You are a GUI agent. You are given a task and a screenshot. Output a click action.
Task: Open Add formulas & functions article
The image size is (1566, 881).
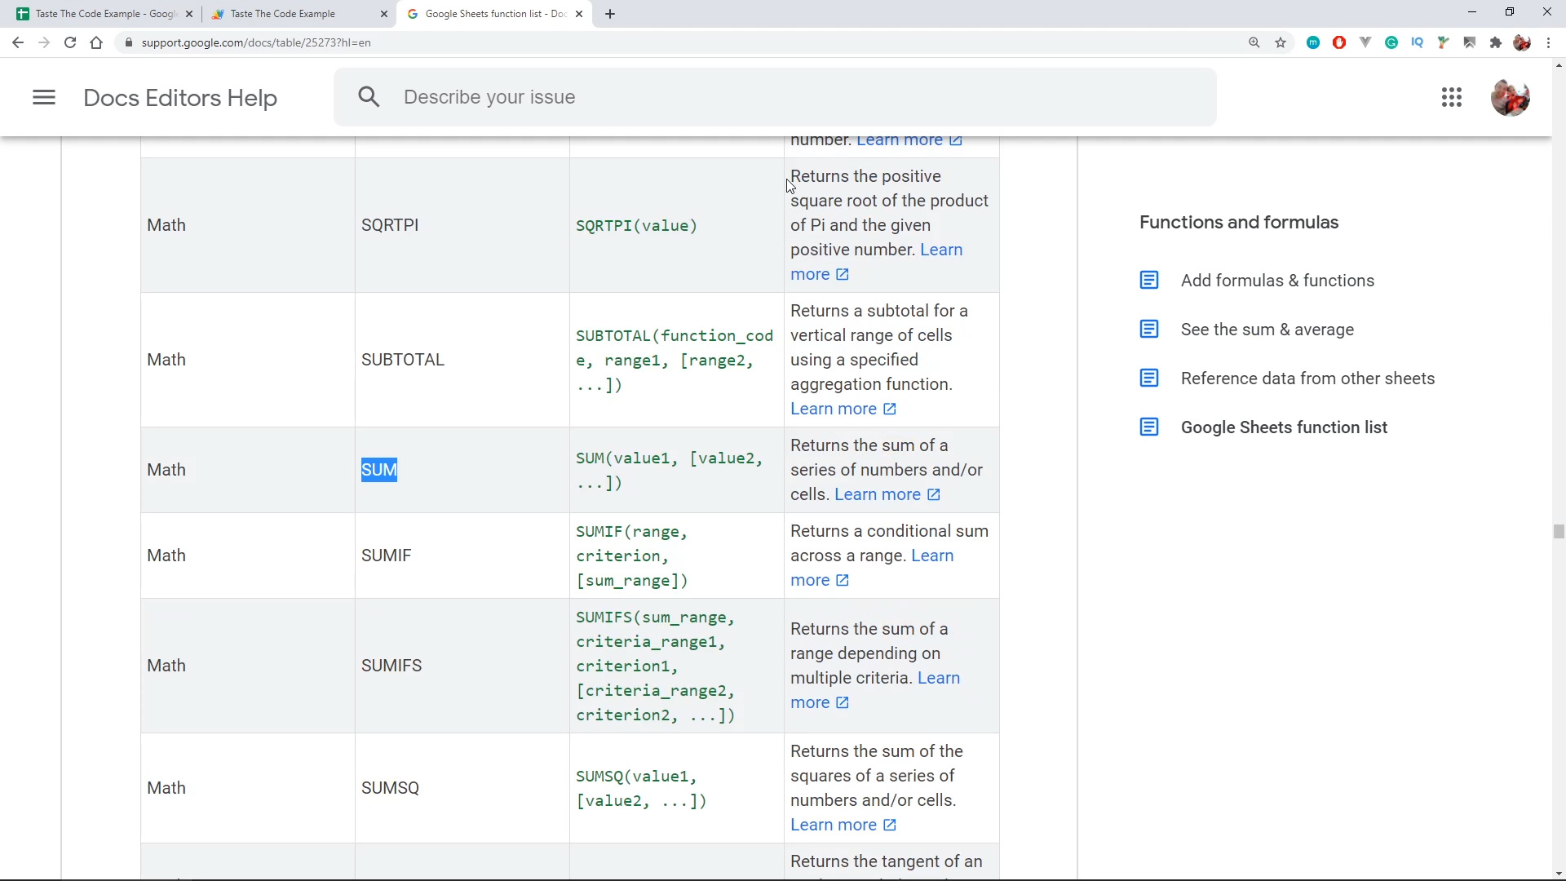pos(1277,281)
